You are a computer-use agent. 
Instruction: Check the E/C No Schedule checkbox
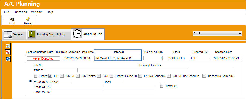click(x=140, y=76)
